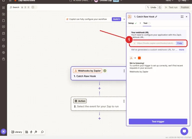
Task: Click the magnifier icon in bottom toolbar
Action: [x=42, y=132]
